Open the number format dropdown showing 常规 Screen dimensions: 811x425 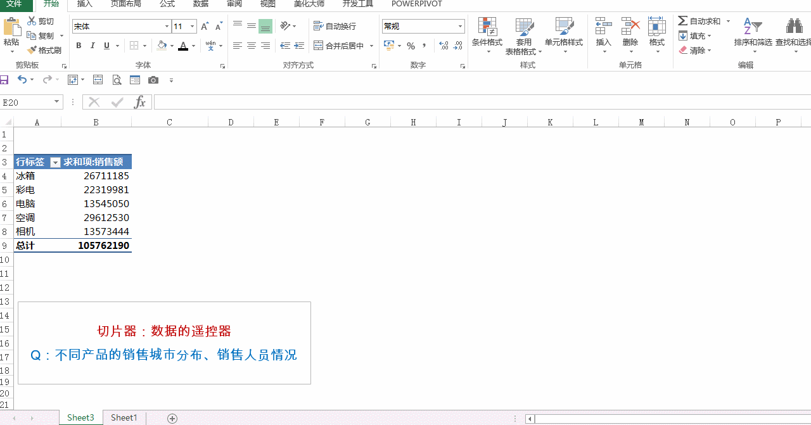pos(460,26)
